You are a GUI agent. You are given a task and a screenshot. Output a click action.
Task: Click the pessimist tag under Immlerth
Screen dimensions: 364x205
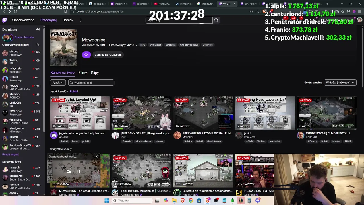pos(275,142)
